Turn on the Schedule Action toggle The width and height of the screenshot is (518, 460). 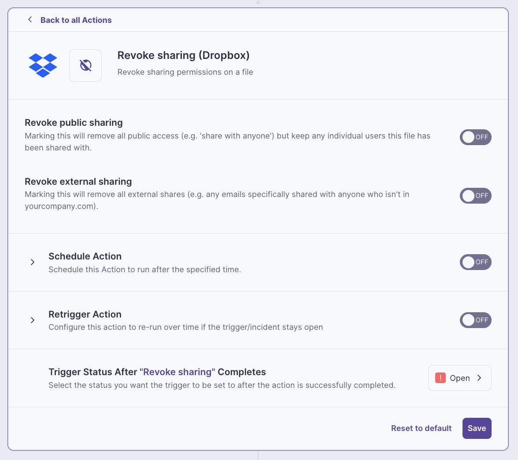(x=475, y=262)
